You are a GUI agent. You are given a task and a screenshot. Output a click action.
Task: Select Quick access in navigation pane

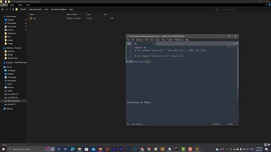click(11, 16)
